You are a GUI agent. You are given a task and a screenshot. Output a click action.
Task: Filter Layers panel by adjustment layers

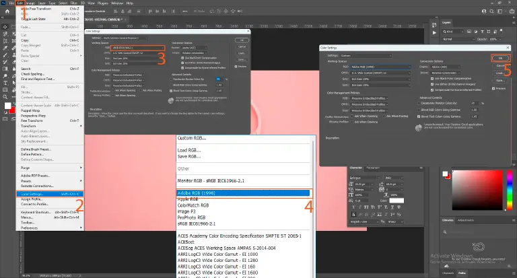[475, 32]
